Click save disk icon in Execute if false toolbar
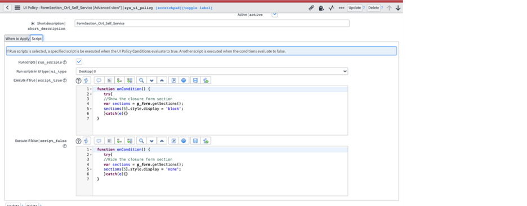Image resolution: width=527 pixels, height=206 pixels. coord(195,141)
